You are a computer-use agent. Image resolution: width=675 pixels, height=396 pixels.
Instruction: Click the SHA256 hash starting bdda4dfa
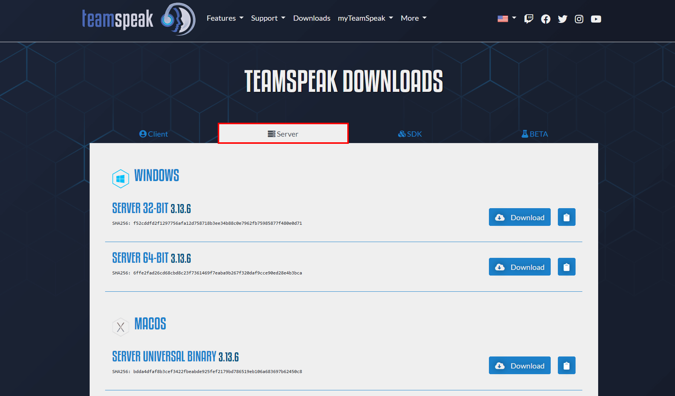218,372
